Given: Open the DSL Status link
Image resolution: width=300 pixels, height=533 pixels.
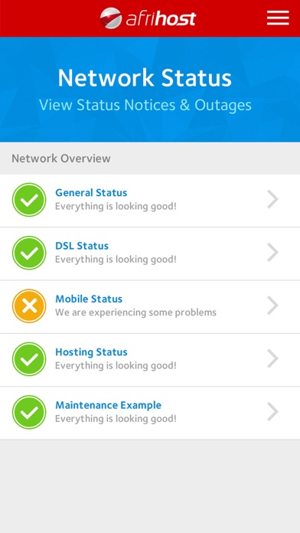Looking at the screenshot, I should (x=82, y=246).
